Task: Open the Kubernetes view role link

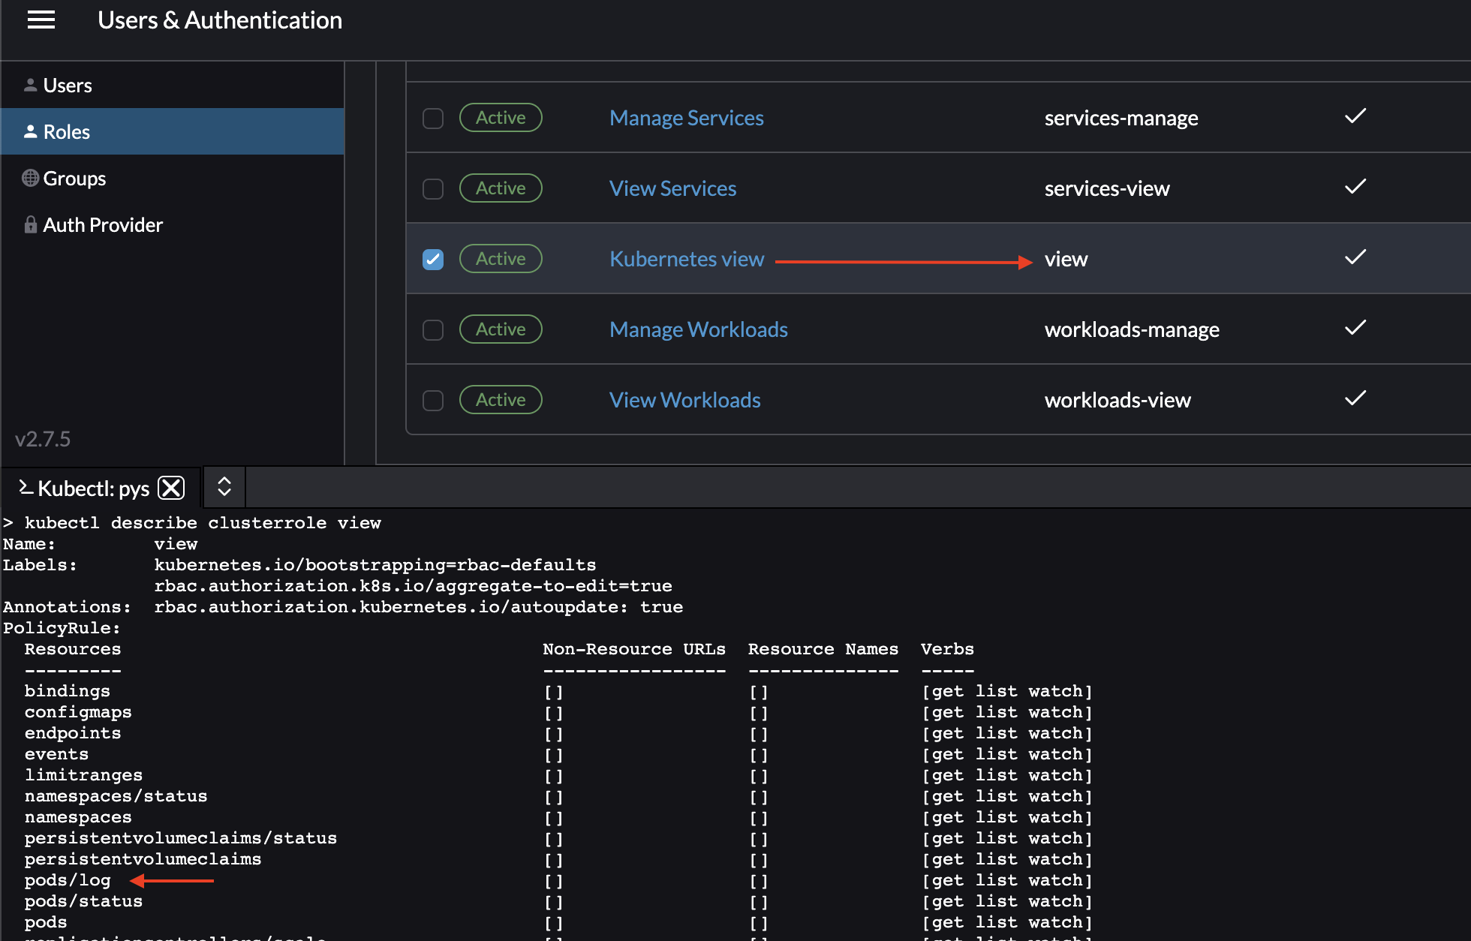Action: pos(686,258)
